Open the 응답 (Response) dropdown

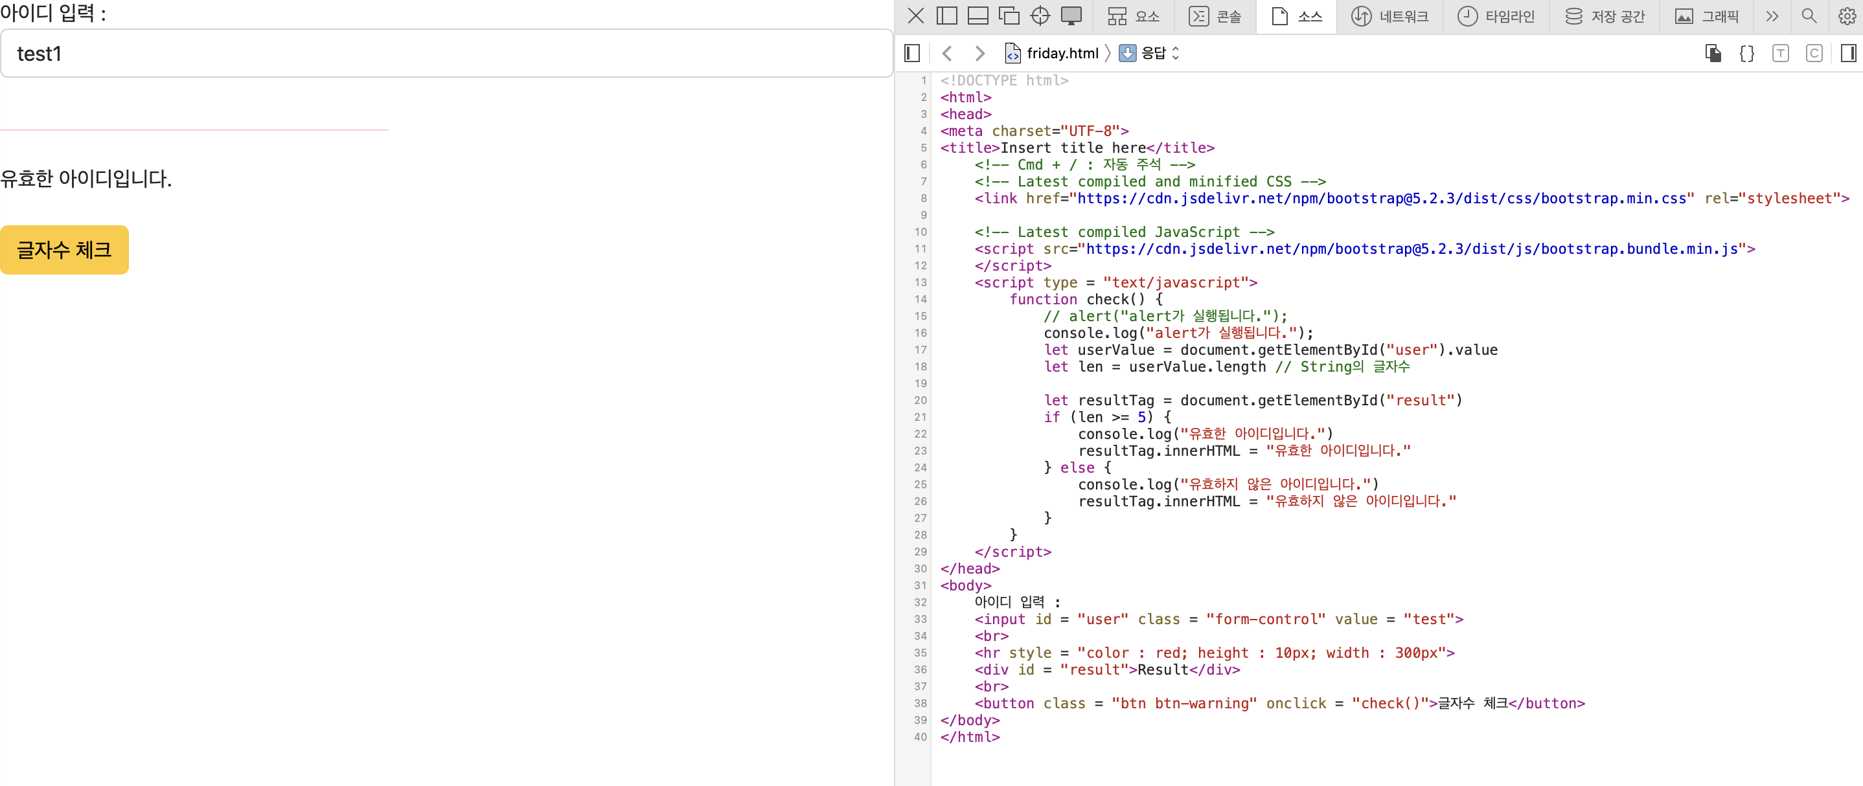coord(1149,53)
